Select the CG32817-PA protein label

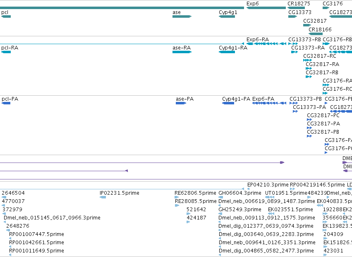click(x=323, y=124)
